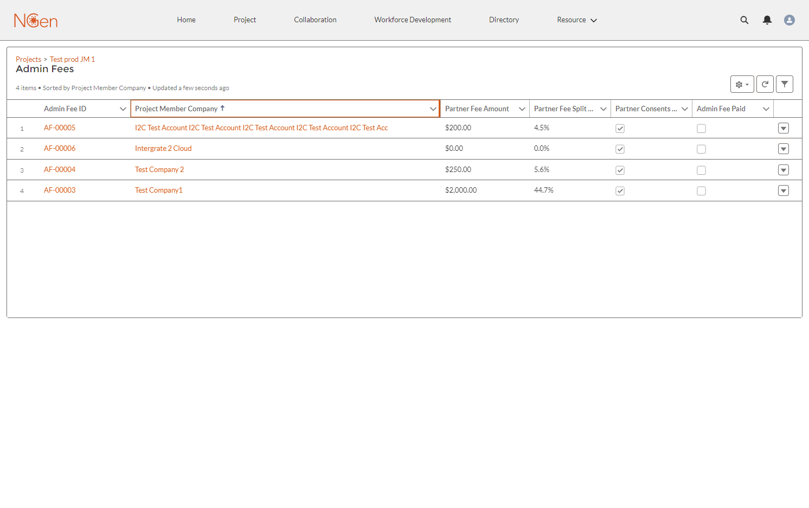Viewport: 809px width, 508px height.
Task: Open the notifications bell
Action: 767,20
